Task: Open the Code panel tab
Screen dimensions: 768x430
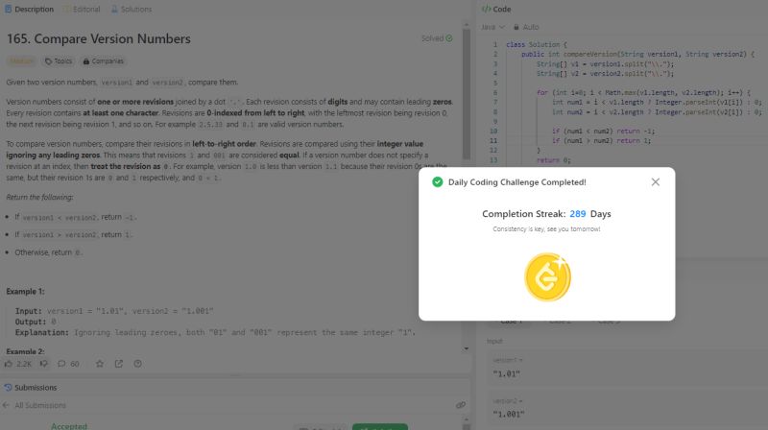Action: point(496,10)
